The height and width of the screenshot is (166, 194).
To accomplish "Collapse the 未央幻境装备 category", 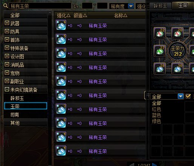I will pos(7,89).
